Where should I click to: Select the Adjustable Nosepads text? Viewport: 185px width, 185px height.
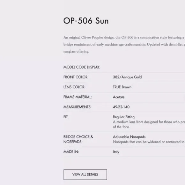click(129, 137)
